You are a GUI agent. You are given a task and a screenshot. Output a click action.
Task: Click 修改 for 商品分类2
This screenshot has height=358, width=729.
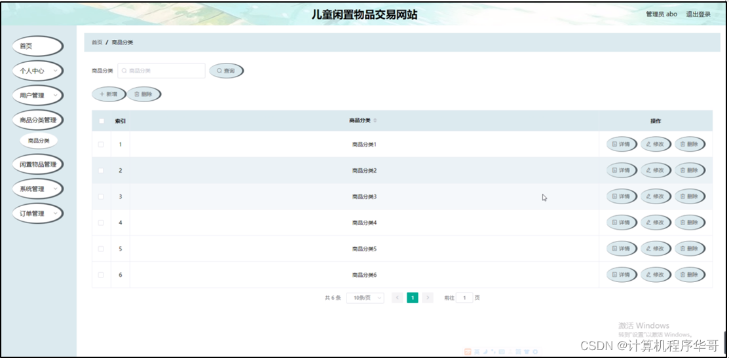[x=656, y=170]
